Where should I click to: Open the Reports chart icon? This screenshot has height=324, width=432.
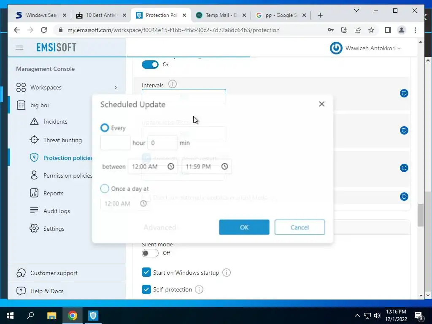click(34, 193)
